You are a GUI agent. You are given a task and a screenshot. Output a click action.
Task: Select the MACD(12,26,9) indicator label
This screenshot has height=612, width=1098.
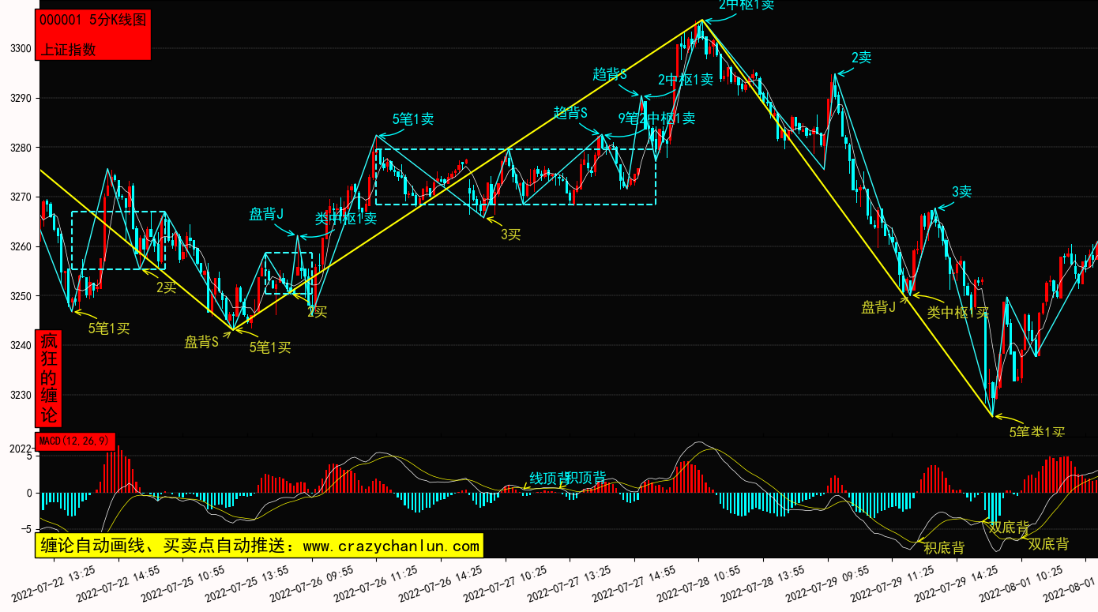coord(76,441)
